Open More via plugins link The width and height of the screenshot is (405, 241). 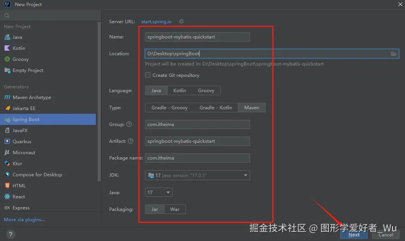tap(24, 219)
